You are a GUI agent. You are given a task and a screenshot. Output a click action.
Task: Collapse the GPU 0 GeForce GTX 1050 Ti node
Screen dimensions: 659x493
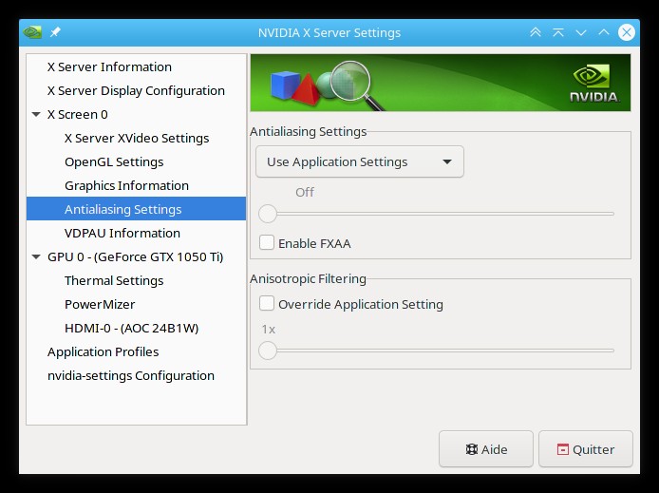37,256
